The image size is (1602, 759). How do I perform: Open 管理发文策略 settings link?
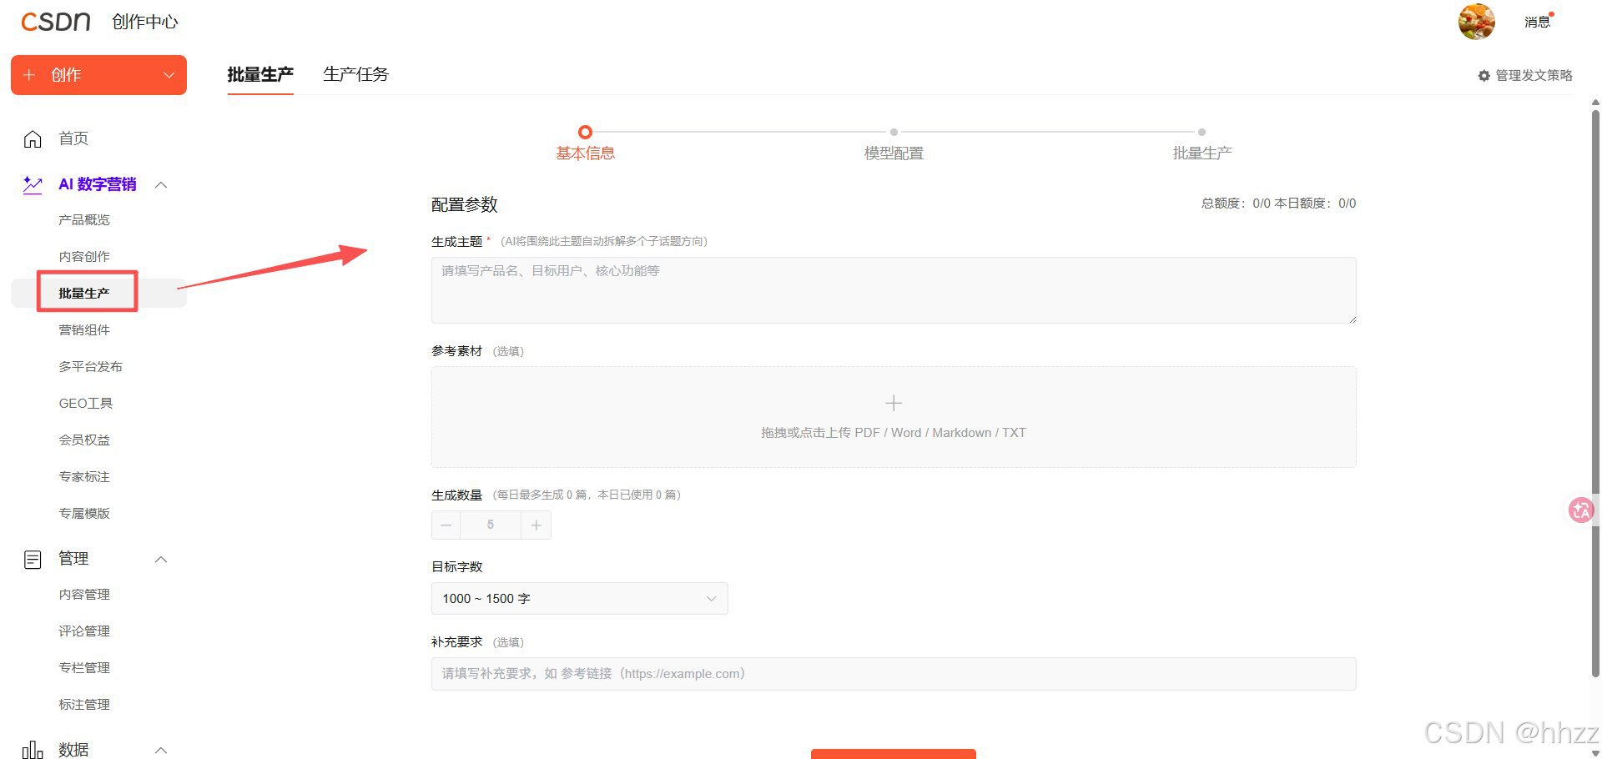1534,76
